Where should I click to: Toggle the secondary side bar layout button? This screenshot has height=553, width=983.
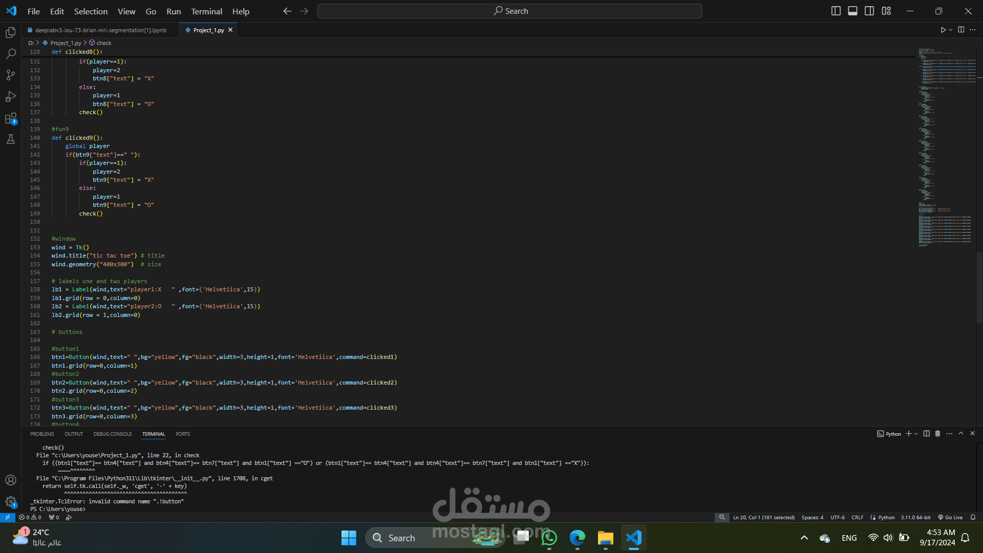[x=869, y=11]
